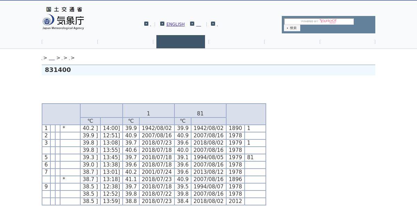The image size is (417, 219).
Task: Select the 39.0 ] temperature cell
Action: [x=90, y=165]
